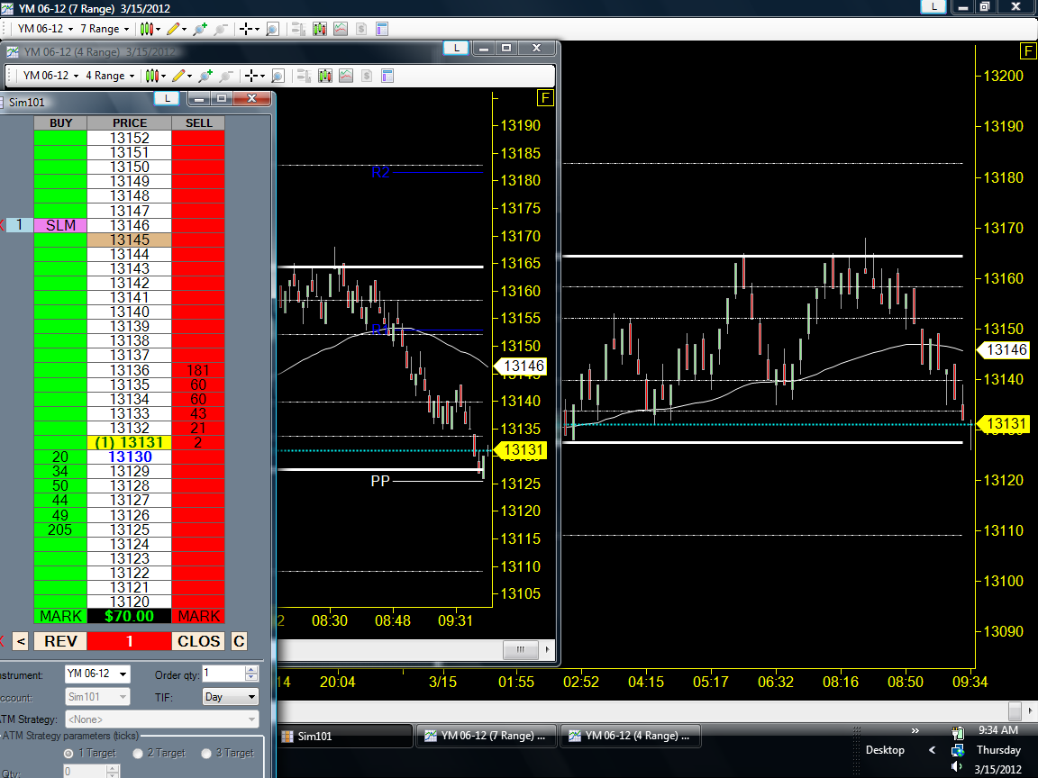The width and height of the screenshot is (1038, 778).
Task: Click zoom out magnifier in 7 Range toolbar
Action: point(221,29)
